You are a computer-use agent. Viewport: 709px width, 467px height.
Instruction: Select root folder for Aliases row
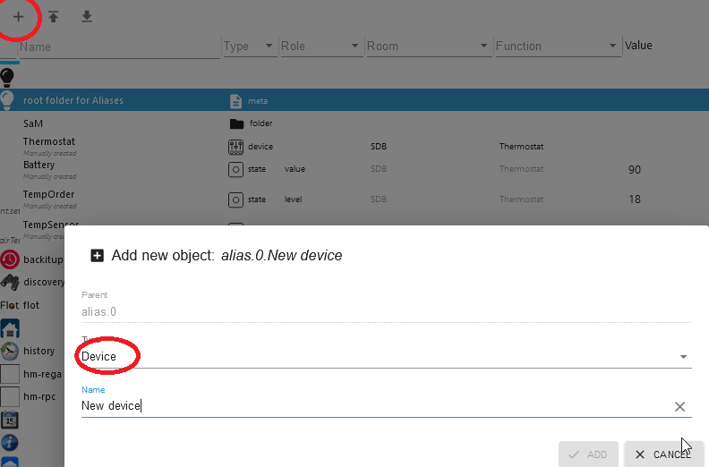pos(73,100)
